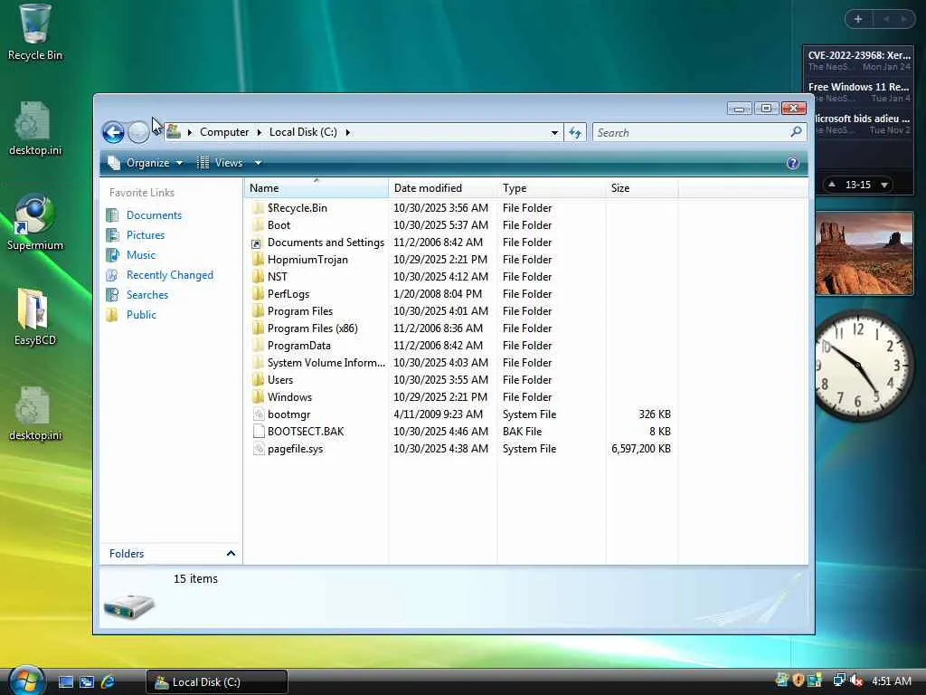
Task: Open the Views dropdown arrow
Action: point(258,163)
